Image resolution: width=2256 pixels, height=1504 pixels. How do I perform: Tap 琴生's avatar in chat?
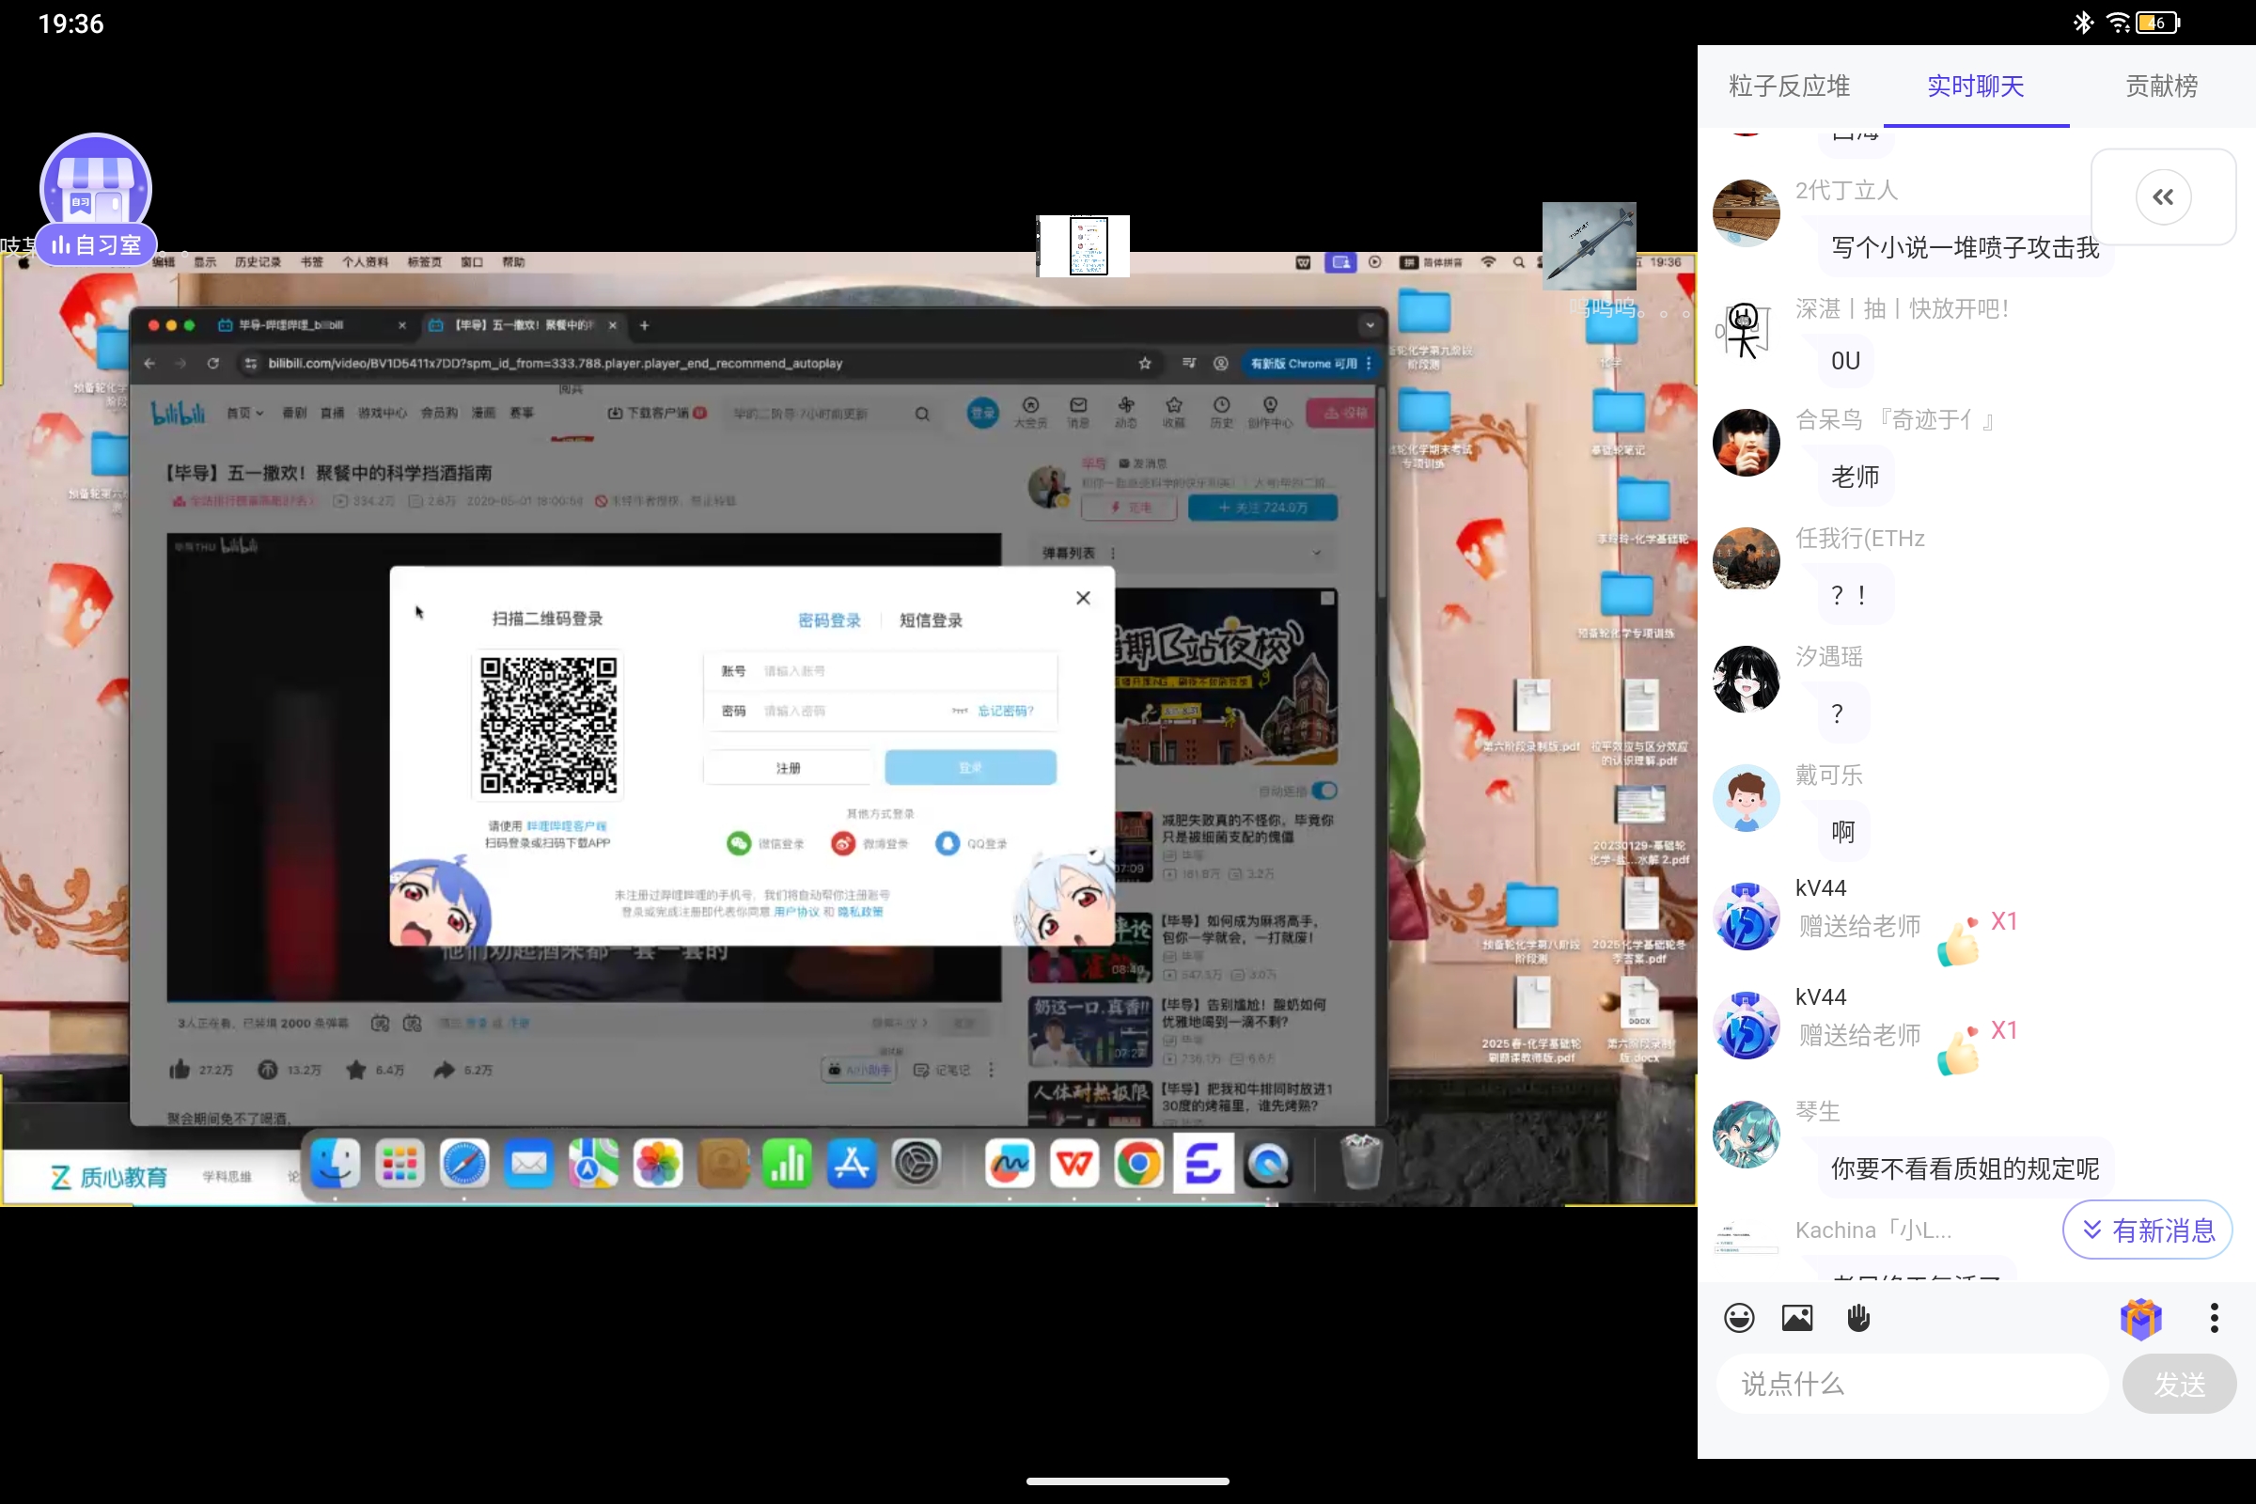[1746, 1134]
